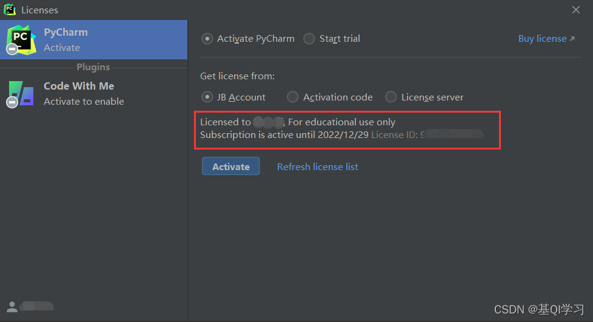The width and height of the screenshot is (593, 322).
Task: Click the Code With Me plugin icon
Action: (21, 94)
